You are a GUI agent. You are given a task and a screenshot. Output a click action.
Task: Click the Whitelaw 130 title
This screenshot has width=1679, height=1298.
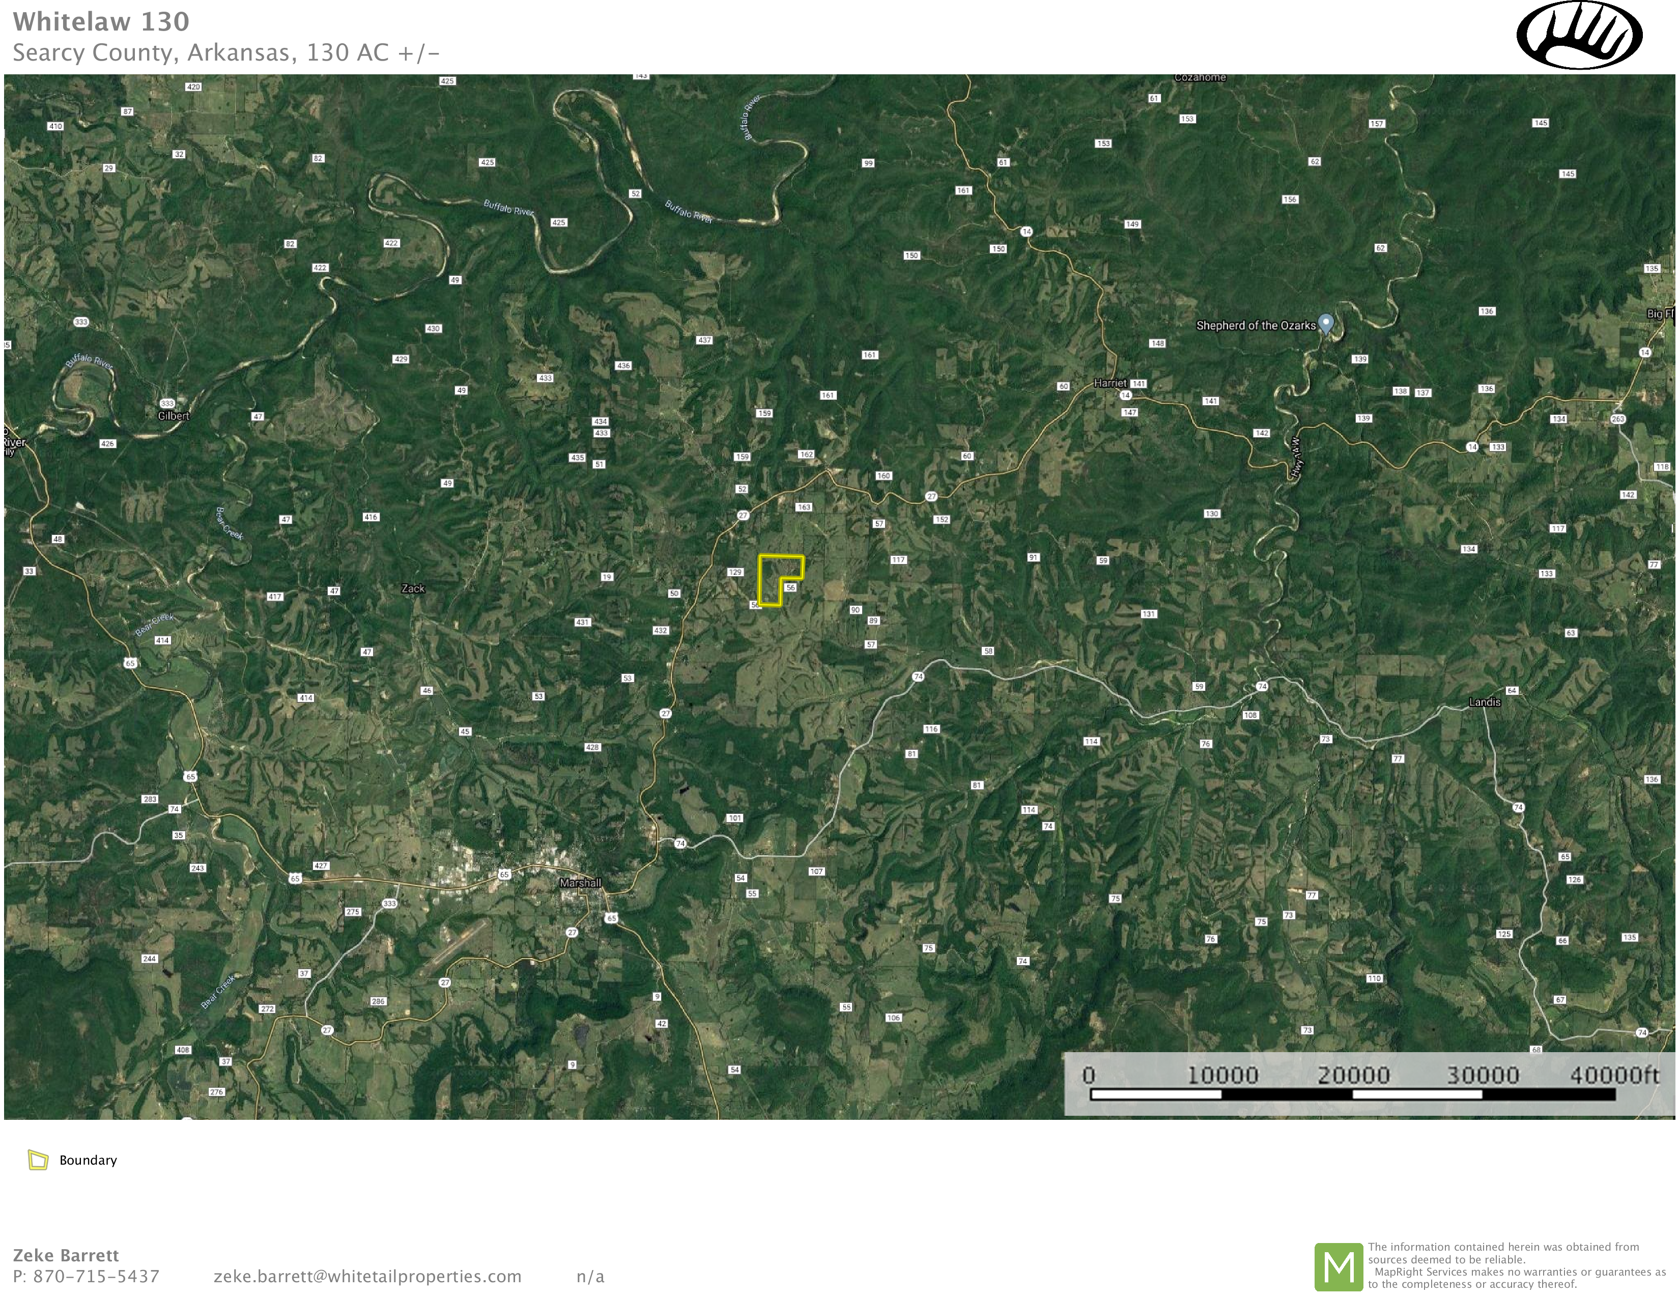tap(101, 21)
